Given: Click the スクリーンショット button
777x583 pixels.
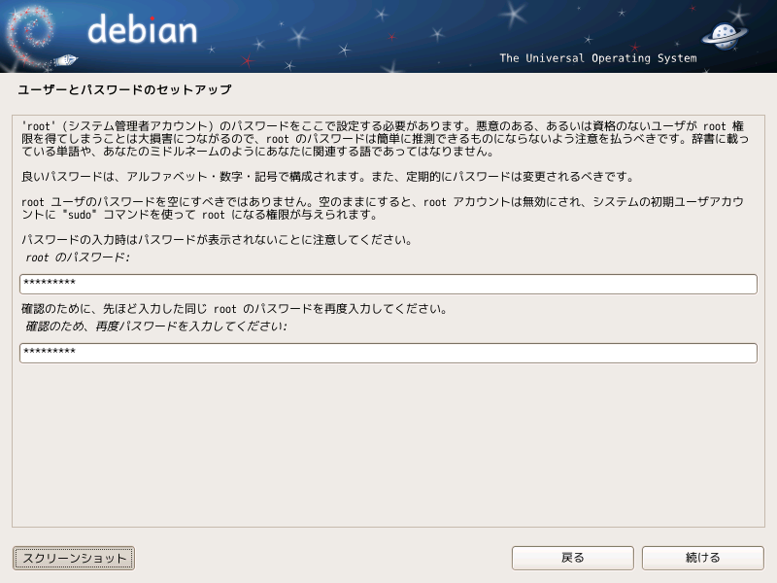Looking at the screenshot, I should [x=74, y=558].
